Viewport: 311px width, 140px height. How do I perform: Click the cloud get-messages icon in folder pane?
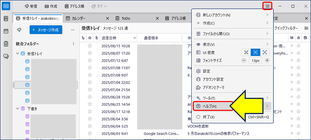pyautogui.click(x=19, y=30)
